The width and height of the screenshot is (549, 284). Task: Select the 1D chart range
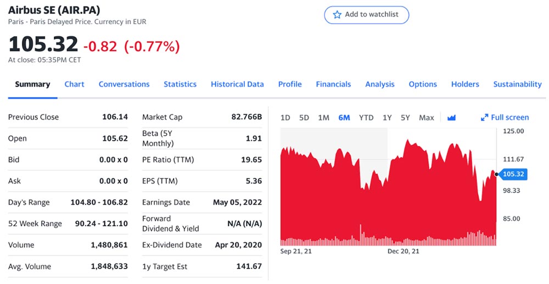(285, 118)
